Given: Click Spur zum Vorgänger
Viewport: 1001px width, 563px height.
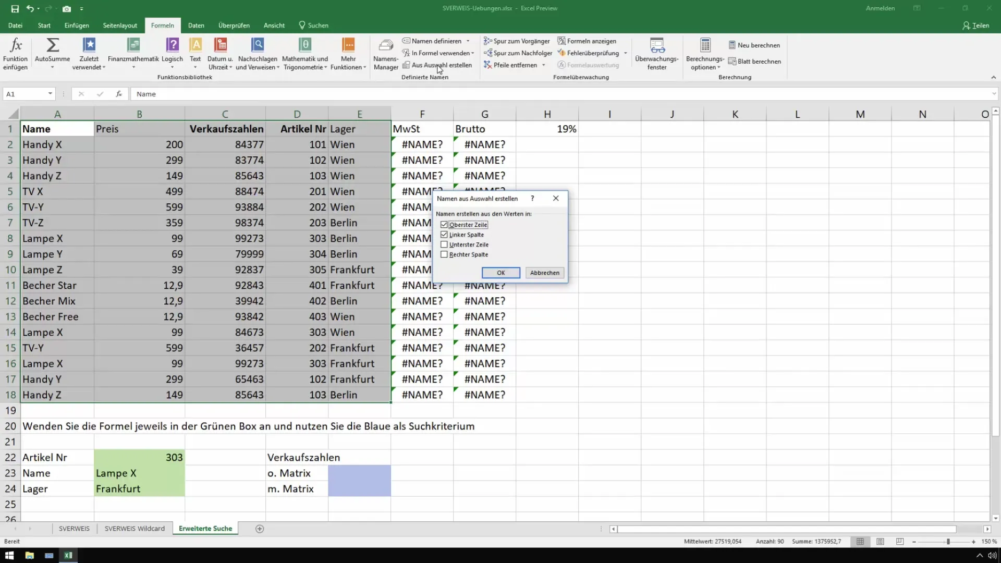Looking at the screenshot, I should pos(517,41).
